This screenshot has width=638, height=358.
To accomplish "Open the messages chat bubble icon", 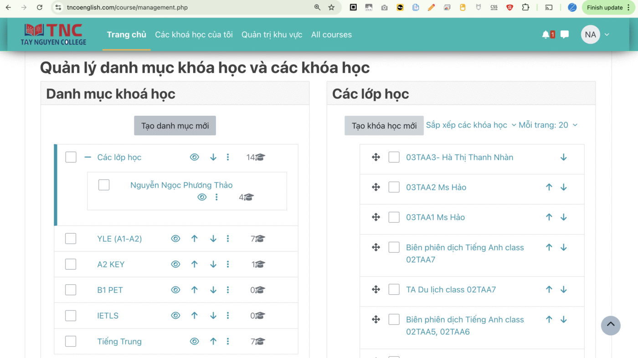I will [x=565, y=35].
